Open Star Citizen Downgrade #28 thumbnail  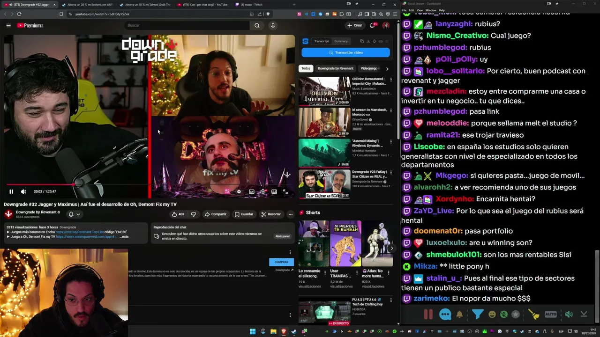(x=324, y=184)
